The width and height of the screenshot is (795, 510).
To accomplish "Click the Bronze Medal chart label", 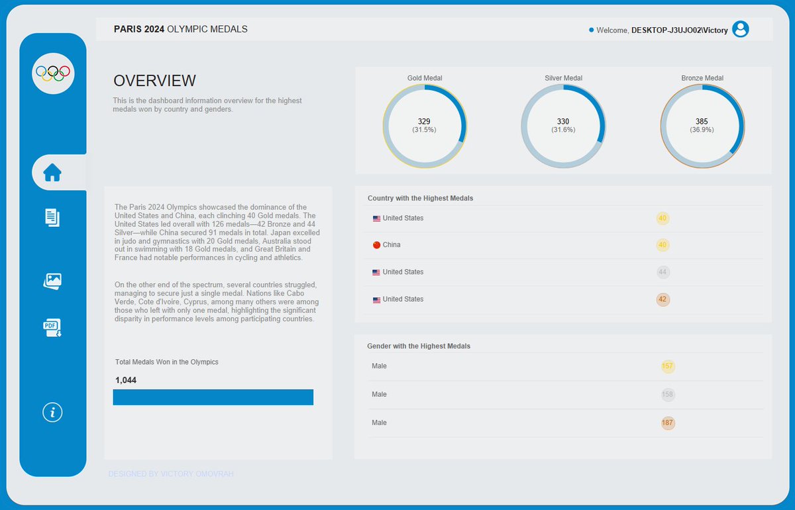I will click(702, 78).
